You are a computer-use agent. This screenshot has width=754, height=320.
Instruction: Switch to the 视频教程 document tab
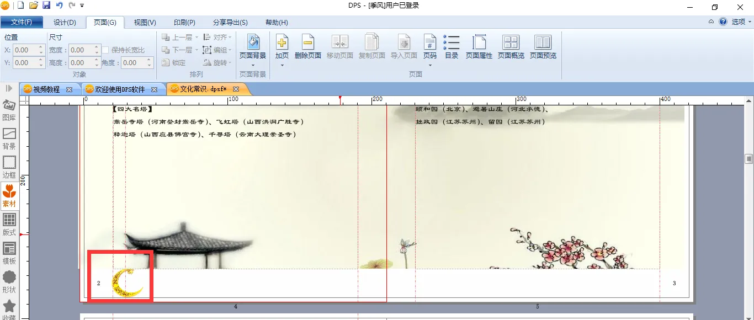pos(46,89)
